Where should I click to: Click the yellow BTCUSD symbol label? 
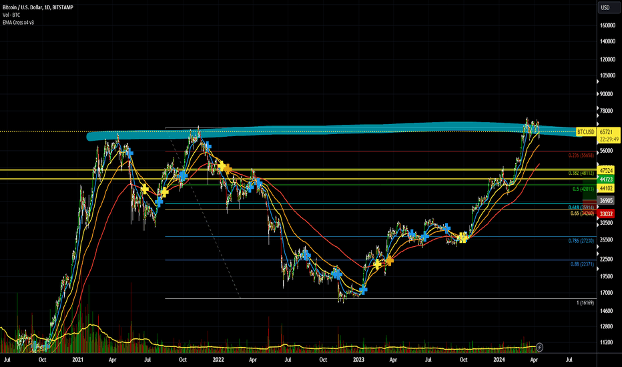pos(586,131)
